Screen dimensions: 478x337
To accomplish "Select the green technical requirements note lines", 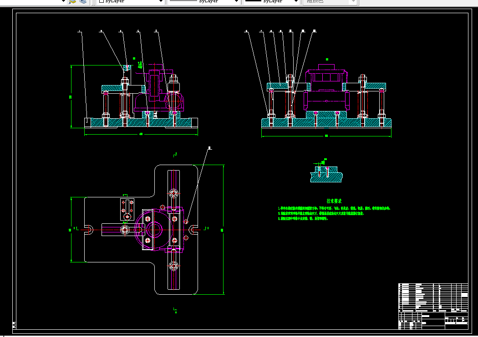I will click(334, 213).
